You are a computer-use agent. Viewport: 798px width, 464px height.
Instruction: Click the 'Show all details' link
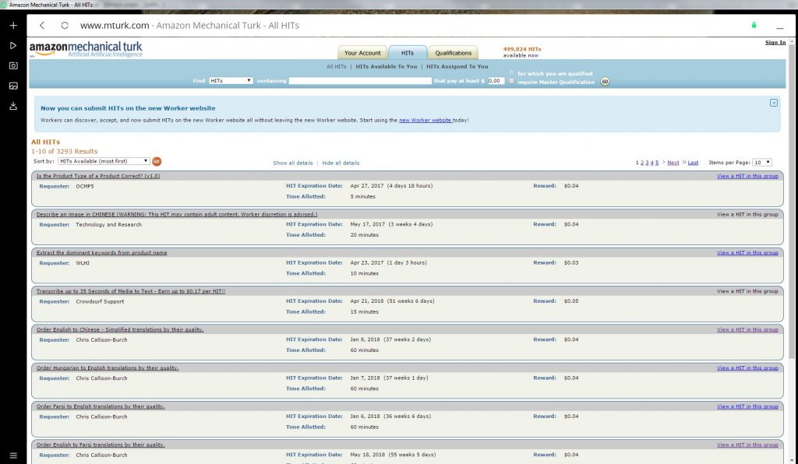click(x=292, y=163)
